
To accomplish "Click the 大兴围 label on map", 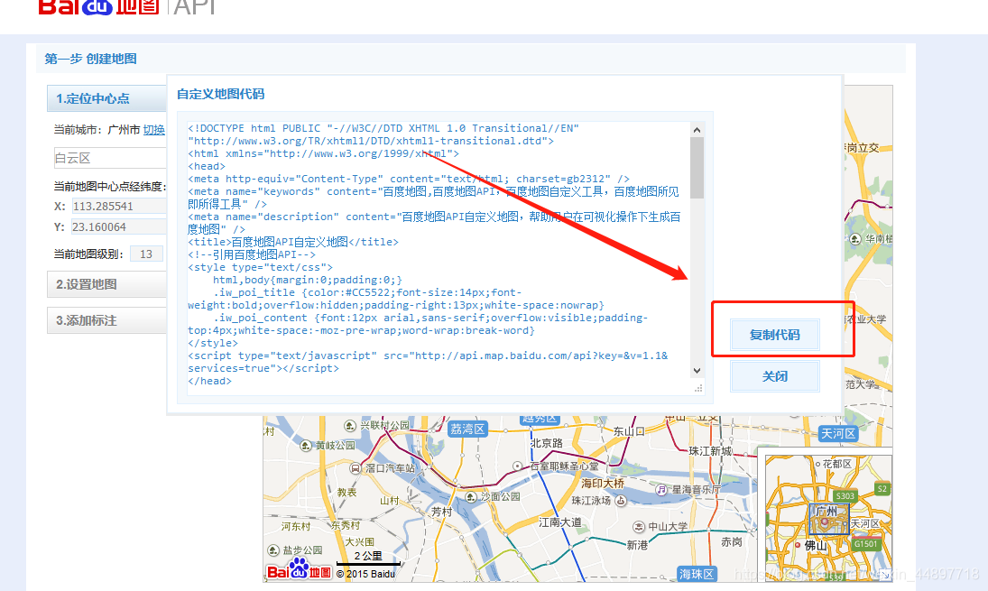I will 359,542.
